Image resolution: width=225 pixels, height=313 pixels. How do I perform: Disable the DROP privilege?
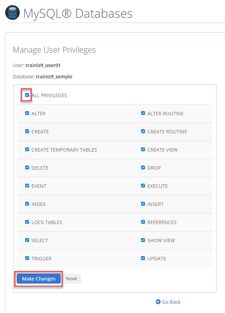click(143, 167)
